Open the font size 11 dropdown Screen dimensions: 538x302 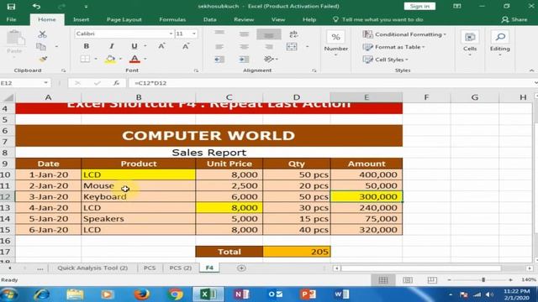click(x=194, y=34)
